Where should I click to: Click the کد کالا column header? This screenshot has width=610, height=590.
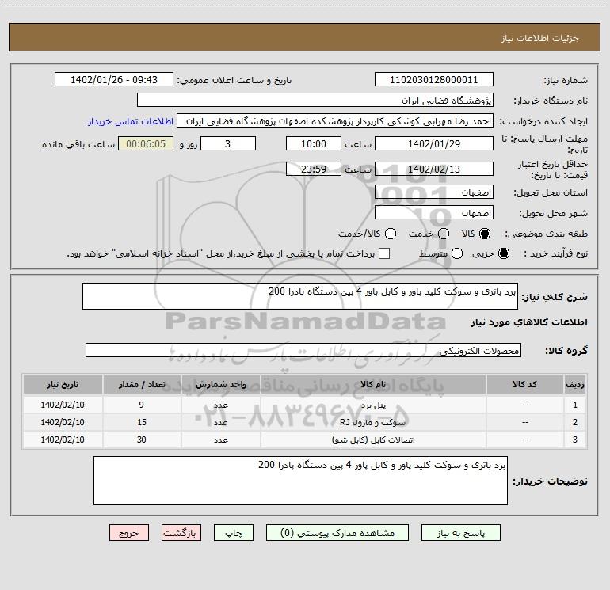524,385
